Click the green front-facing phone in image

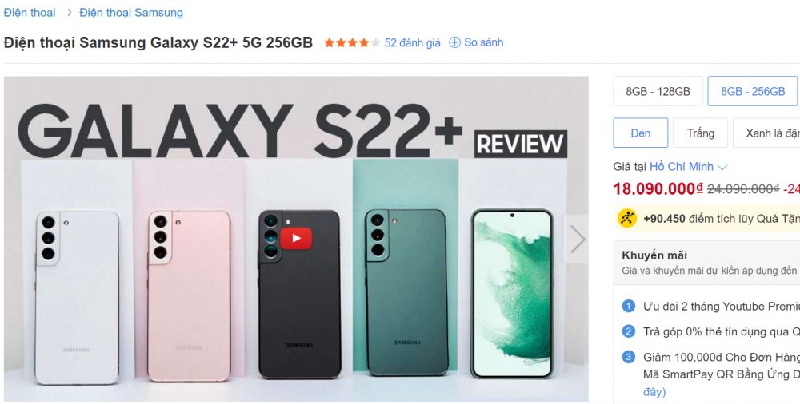[512, 294]
